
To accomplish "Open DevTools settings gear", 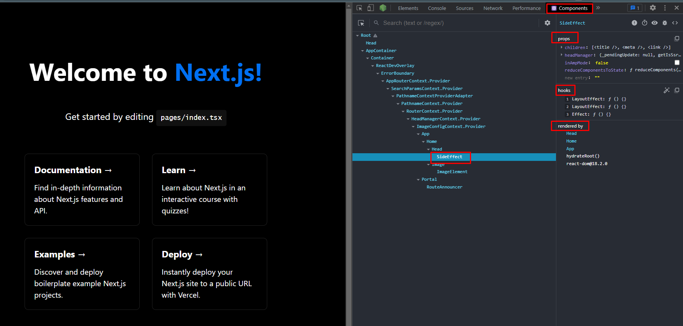I will 653,8.
